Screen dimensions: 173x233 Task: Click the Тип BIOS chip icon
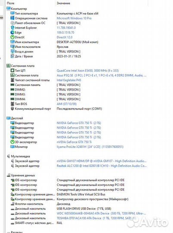12,104
